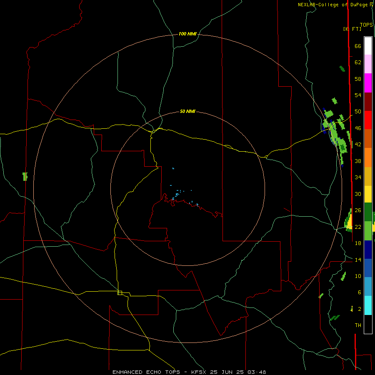Click the legend value '10'
This screenshot has height=375, width=375.
[x=358, y=276]
